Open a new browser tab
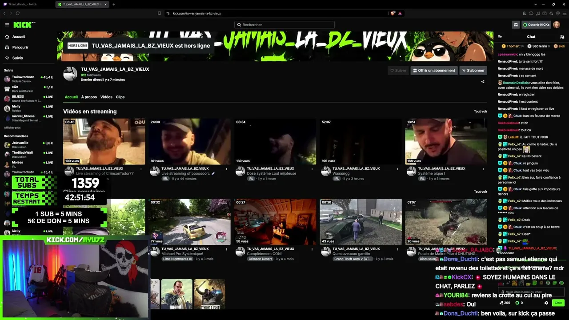The width and height of the screenshot is (569, 320). [114, 4]
